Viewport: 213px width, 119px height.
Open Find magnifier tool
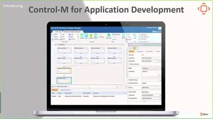click(x=135, y=36)
